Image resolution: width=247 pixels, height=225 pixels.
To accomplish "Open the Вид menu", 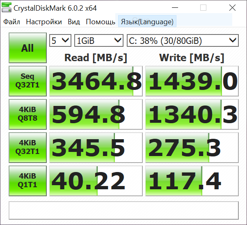I will point(74,22).
